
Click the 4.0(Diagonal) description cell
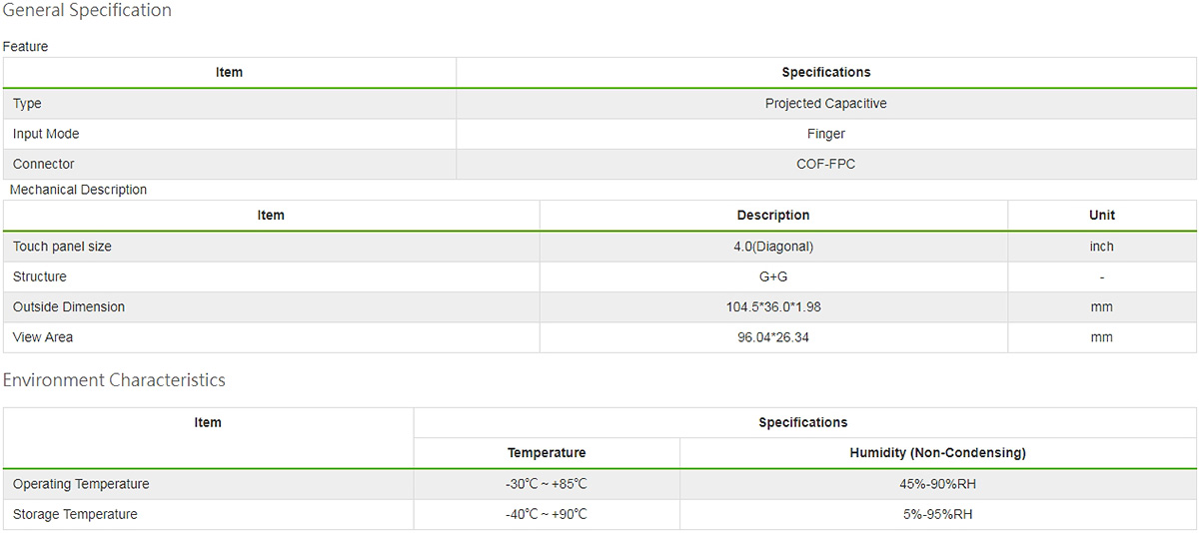tap(772, 247)
